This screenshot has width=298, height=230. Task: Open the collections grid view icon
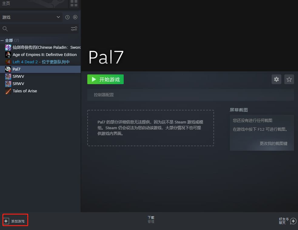(74, 3)
